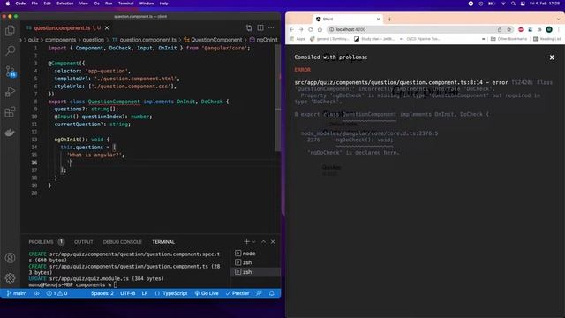Open the Explorer view in VS Code

pos(10,31)
